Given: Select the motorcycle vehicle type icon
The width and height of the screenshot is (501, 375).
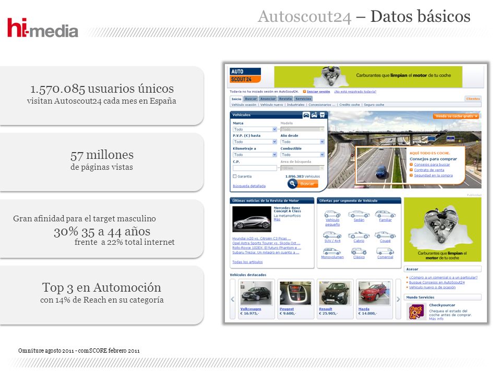Looking at the screenshot, I should tap(314, 115).
